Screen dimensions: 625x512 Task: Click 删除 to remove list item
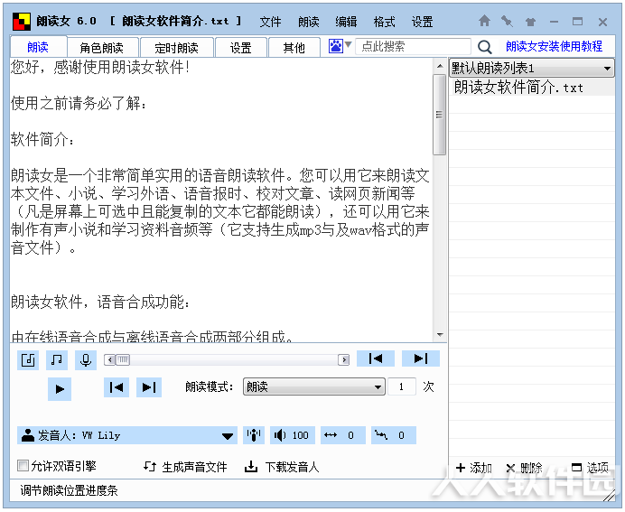coord(524,468)
